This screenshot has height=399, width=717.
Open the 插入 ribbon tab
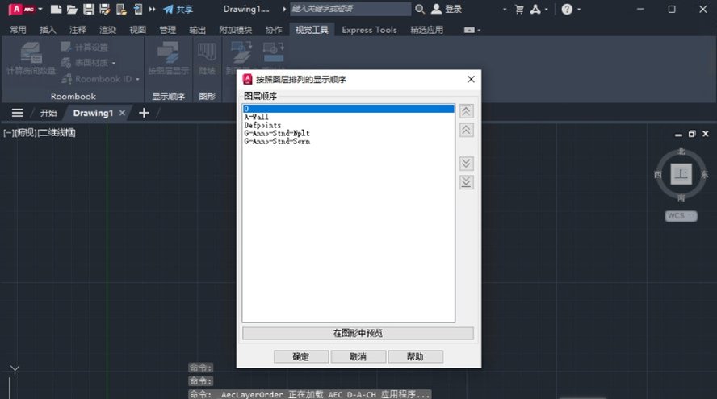click(x=48, y=30)
